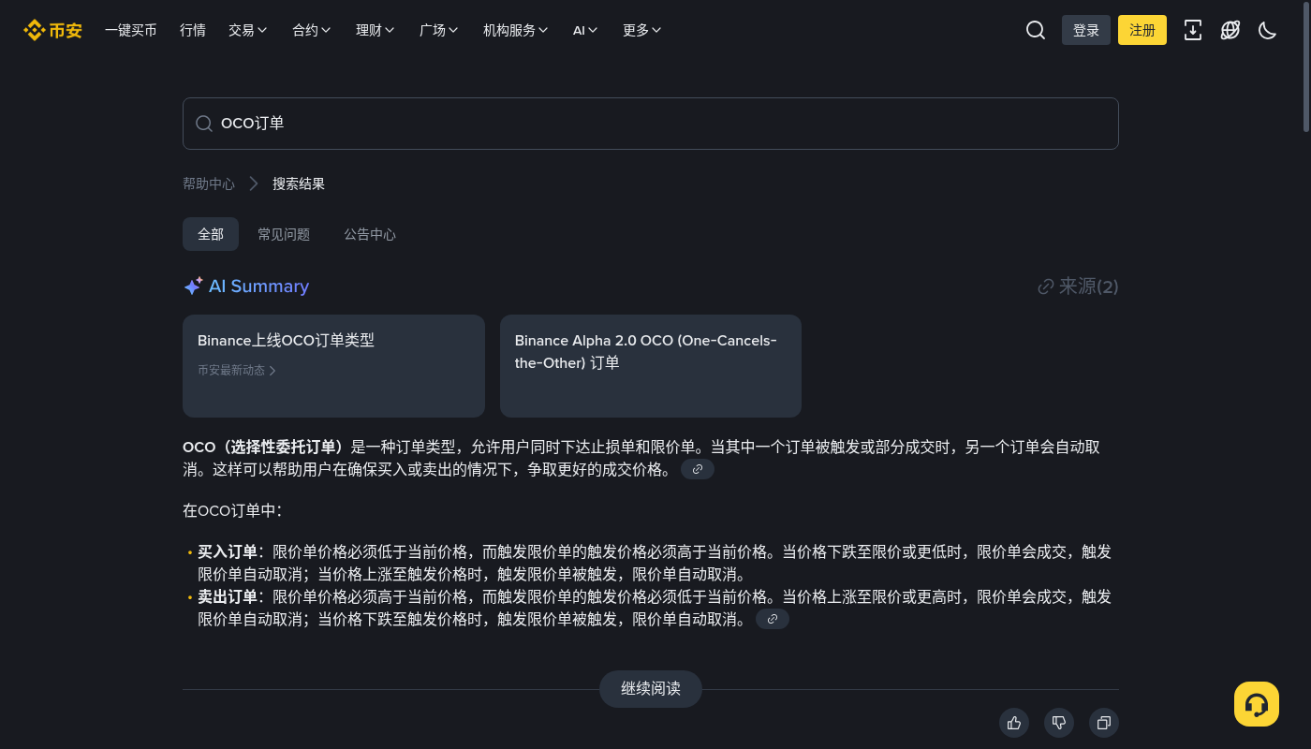1311x749 pixels.
Task: Click the thumbs up feedback icon
Action: coord(1014,723)
